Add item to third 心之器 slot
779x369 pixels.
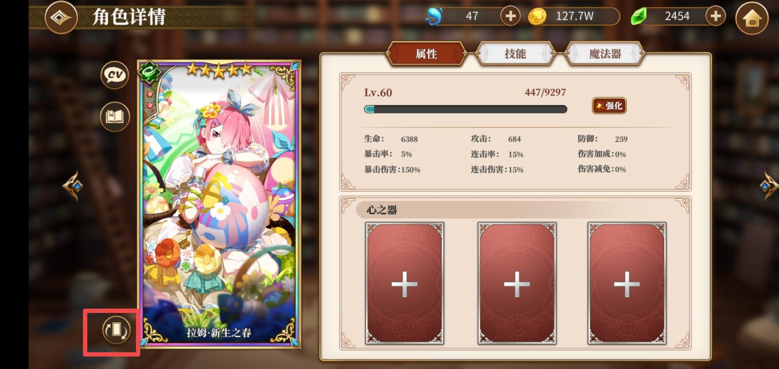627,283
